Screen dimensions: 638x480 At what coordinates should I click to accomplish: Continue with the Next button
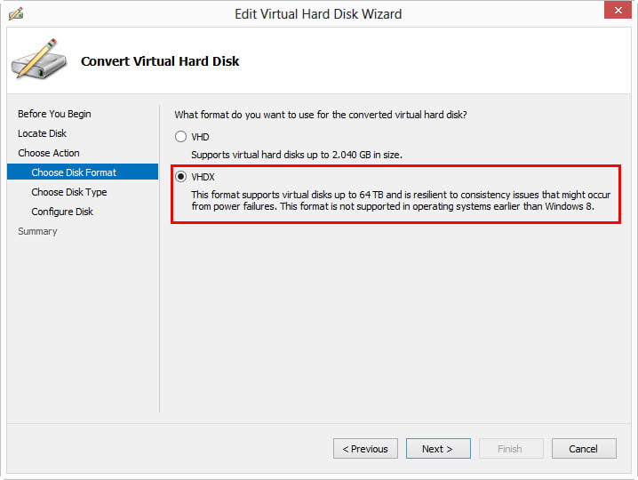tap(438, 449)
